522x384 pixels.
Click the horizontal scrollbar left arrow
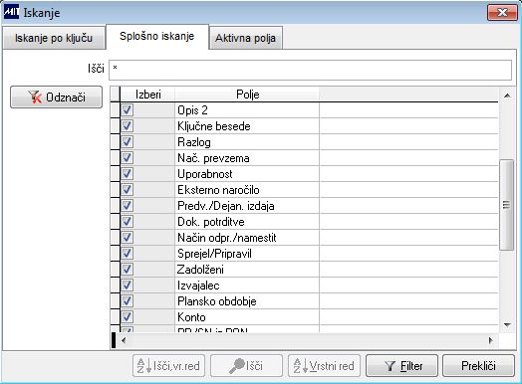click(124, 340)
